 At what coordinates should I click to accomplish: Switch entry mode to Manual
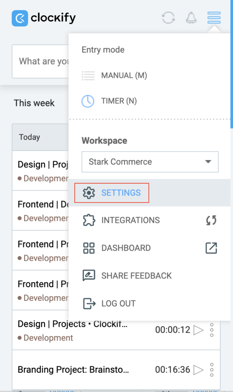click(x=124, y=75)
